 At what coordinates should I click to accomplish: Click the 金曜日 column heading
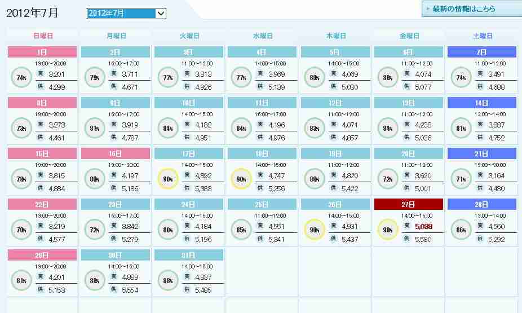coord(409,36)
